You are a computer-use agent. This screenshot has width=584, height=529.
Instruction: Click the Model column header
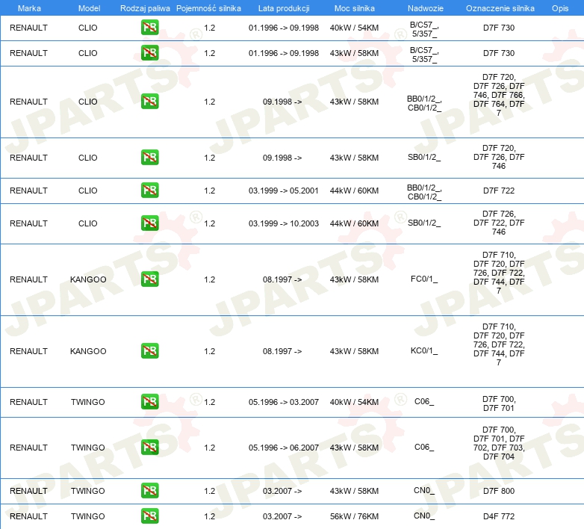tap(89, 8)
